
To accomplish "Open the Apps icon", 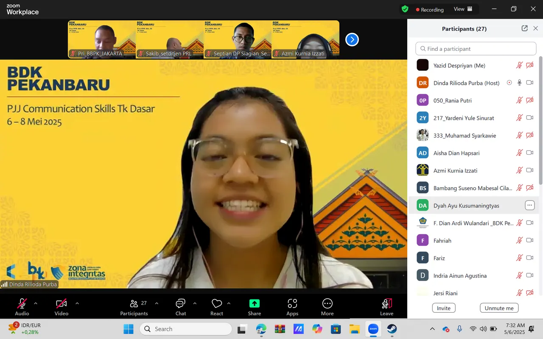I will (x=292, y=303).
